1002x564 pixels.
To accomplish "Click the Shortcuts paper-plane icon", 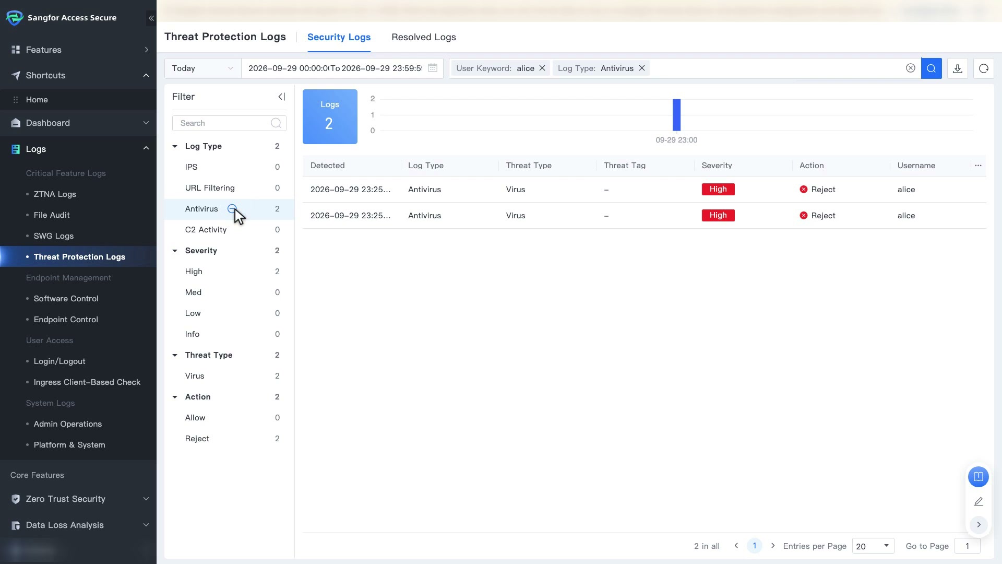I will pyautogui.click(x=16, y=75).
